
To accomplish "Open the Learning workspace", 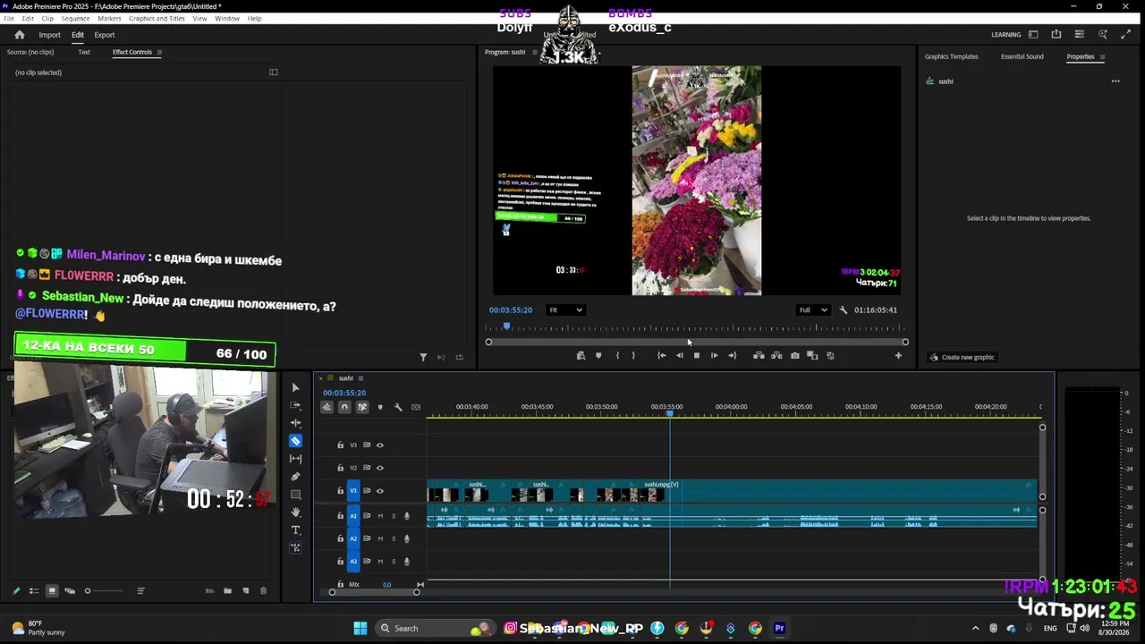I will click(1005, 35).
